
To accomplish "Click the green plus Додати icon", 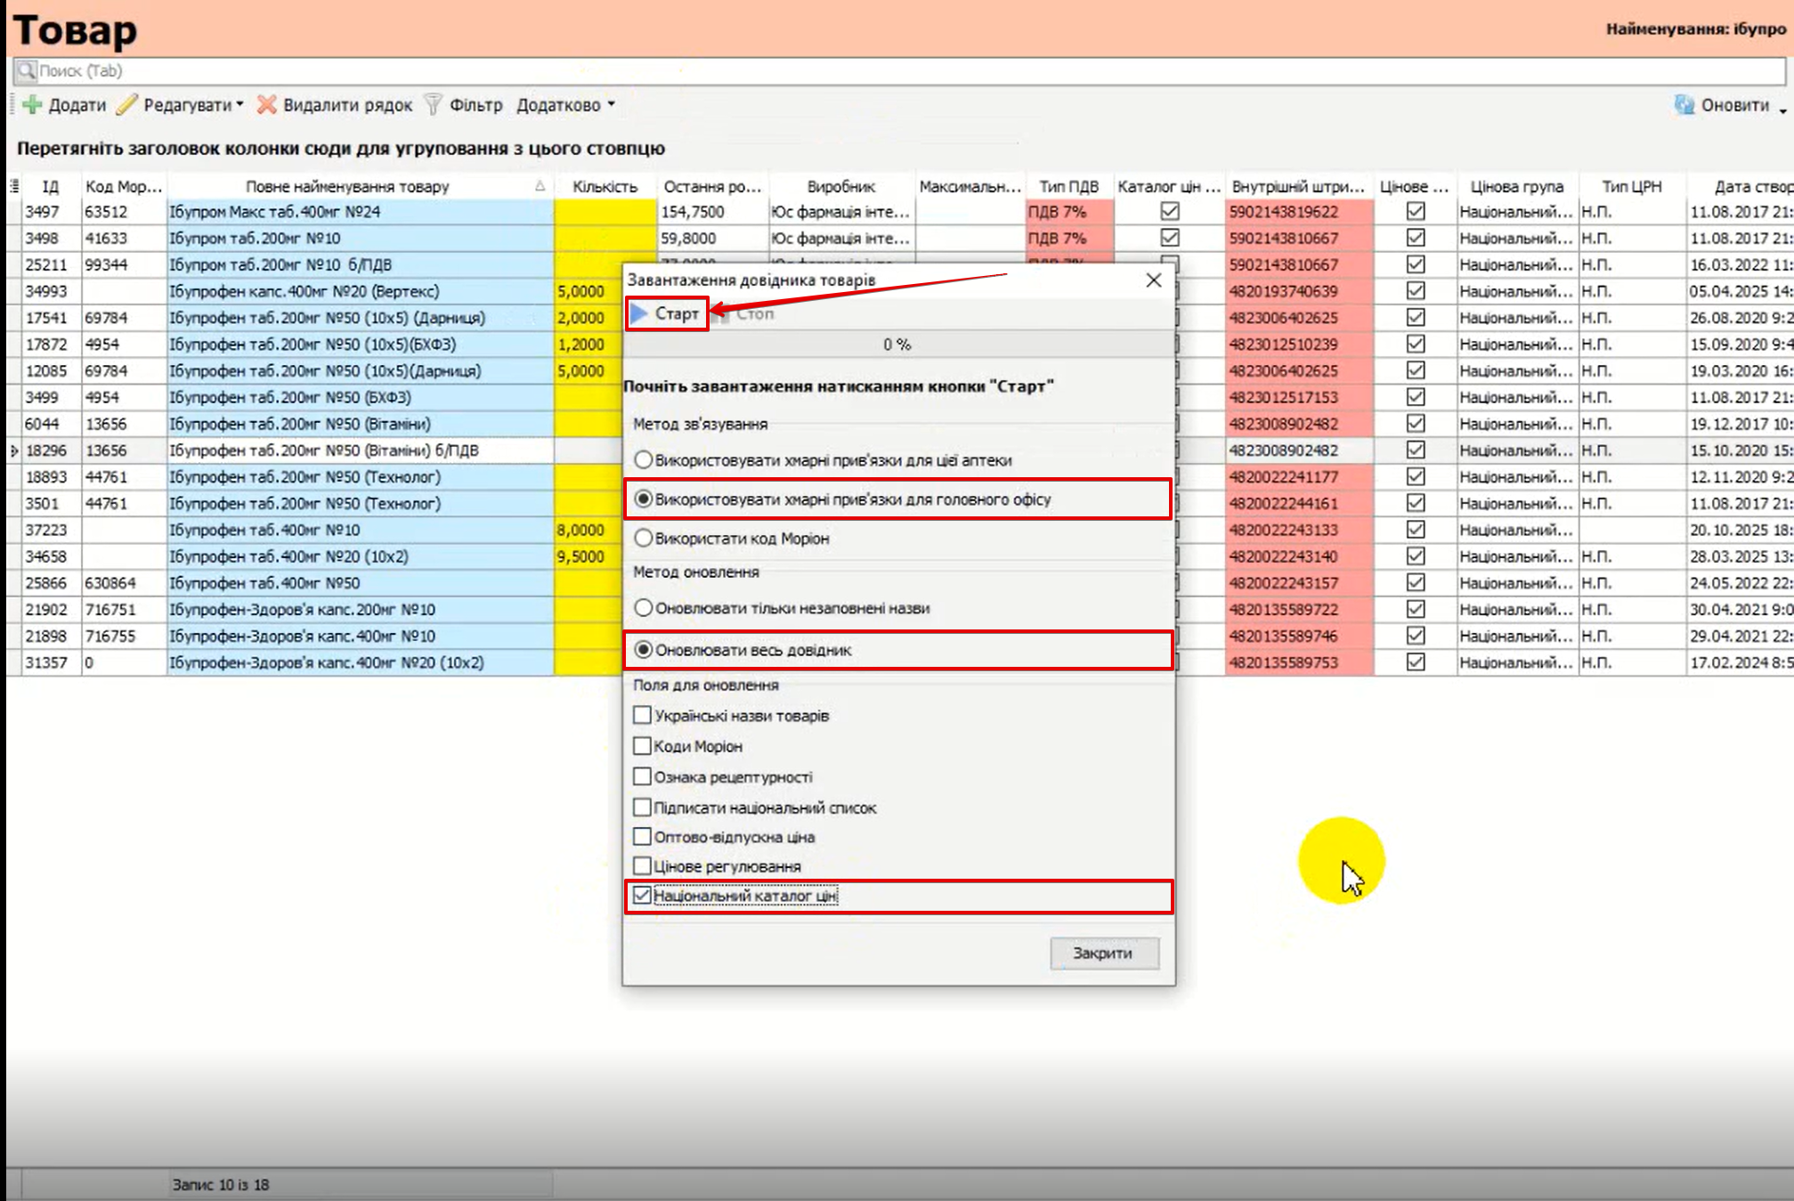I will [32, 104].
